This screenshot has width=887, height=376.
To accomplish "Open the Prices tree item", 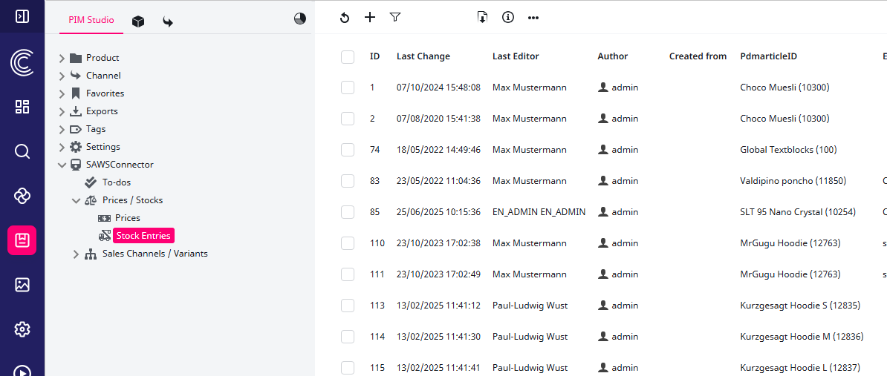I will (x=127, y=218).
